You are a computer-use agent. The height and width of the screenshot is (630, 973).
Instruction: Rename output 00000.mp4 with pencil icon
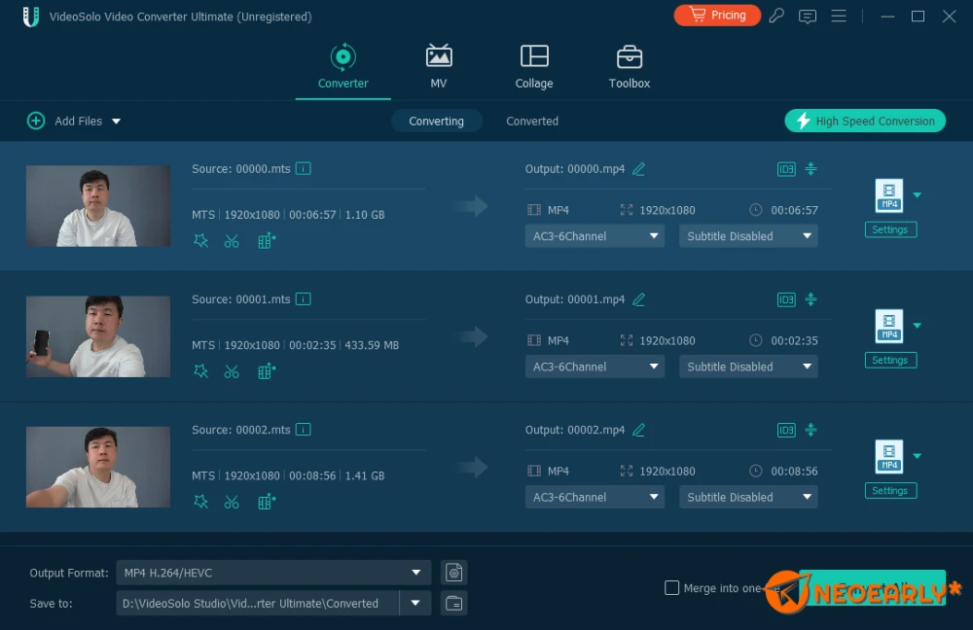click(x=638, y=168)
